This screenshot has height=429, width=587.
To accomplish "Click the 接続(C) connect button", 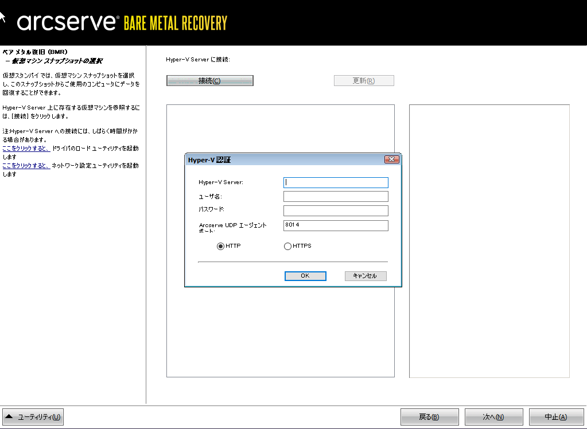I will tap(209, 80).
